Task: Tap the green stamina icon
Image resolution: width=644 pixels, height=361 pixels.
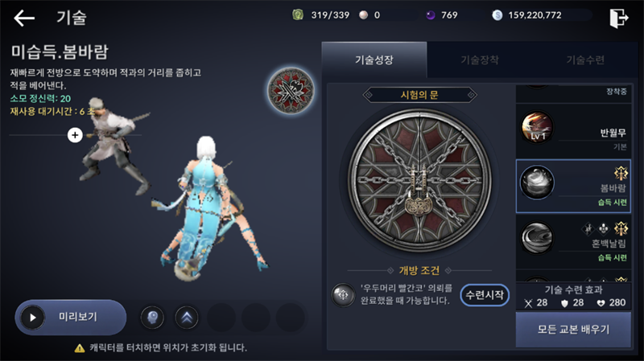Action: pyautogui.click(x=298, y=15)
